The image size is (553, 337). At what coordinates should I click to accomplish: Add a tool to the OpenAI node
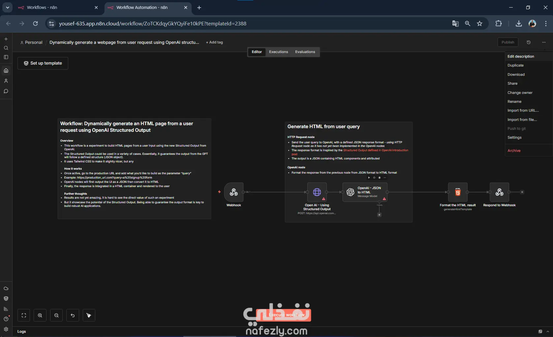(379, 215)
